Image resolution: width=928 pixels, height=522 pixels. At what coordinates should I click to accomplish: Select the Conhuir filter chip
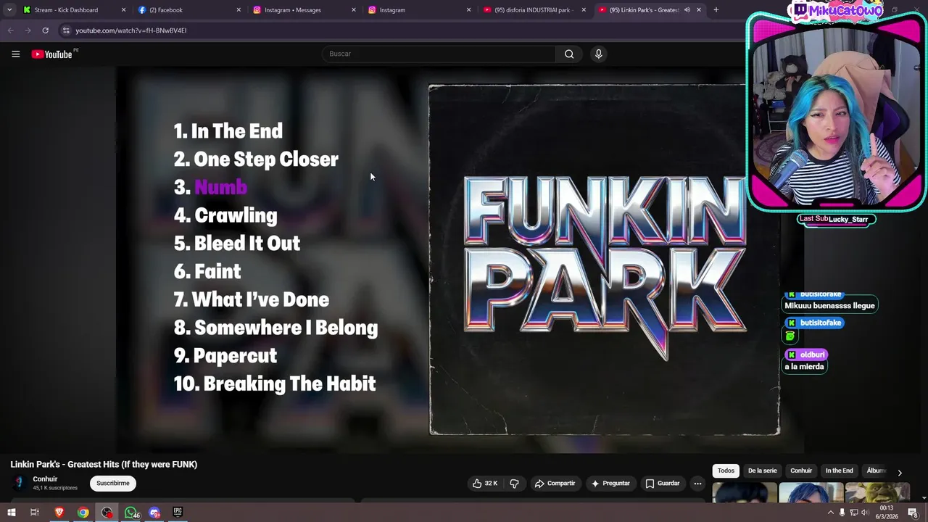click(x=801, y=471)
